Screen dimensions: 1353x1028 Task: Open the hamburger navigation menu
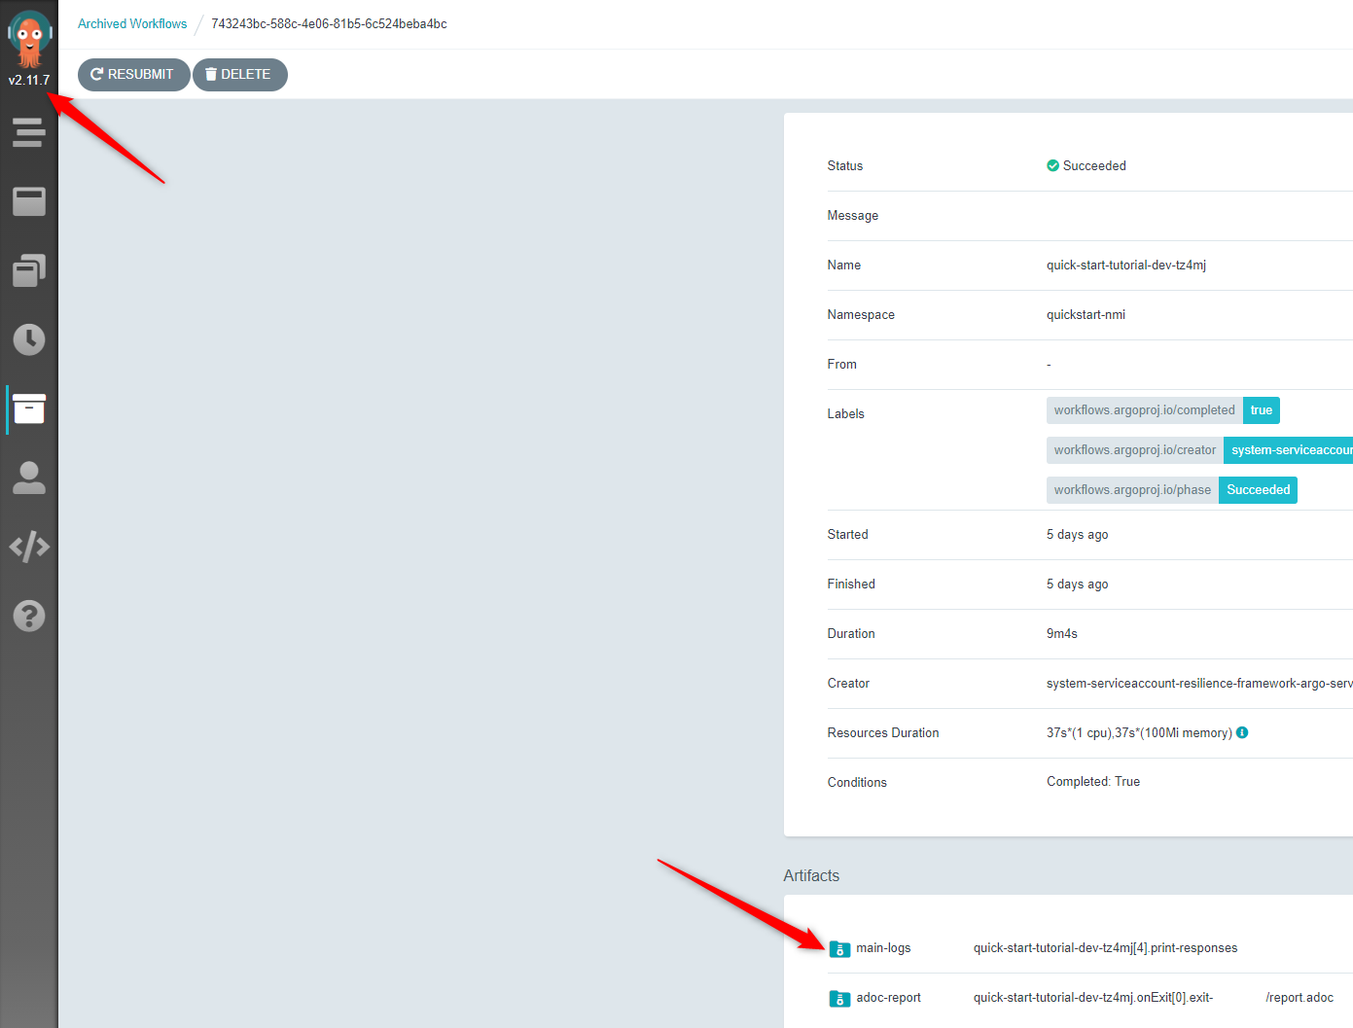[x=28, y=132]
